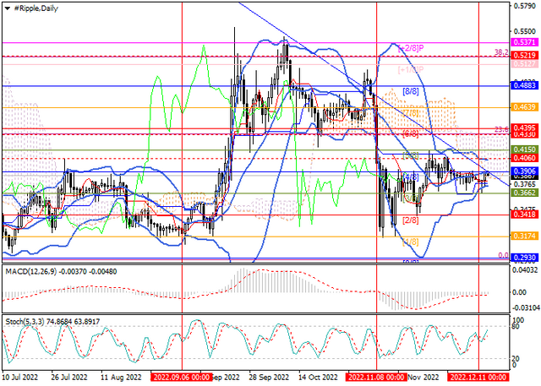Click the [+2/8]P Murrey level label
Screen dimensions: 541x386
tap(411, 49)
